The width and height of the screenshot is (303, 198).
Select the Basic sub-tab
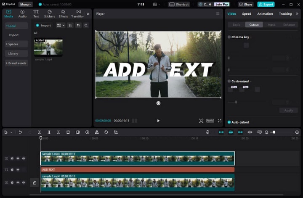tap(236, 25)
